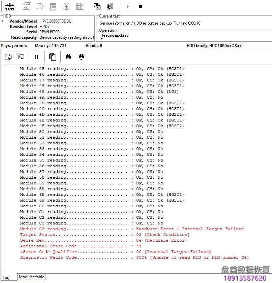The height and width of the screenshot is (283, 272).
Task: Click the data funnel icon on the toolbar
Action: [x=66, y=6]
